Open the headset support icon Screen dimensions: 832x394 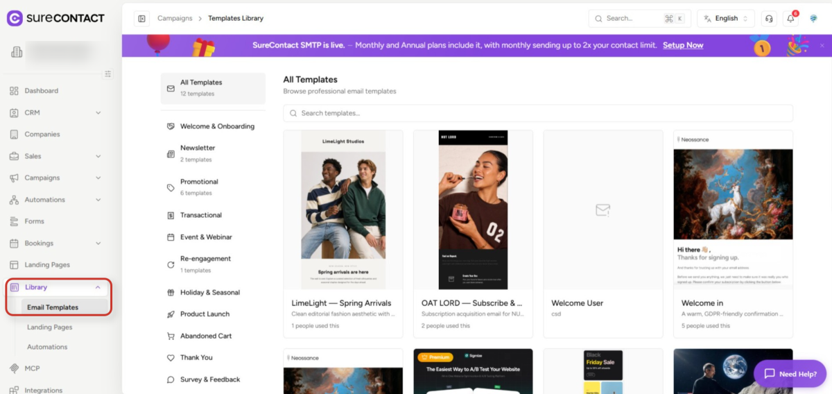tap(768, 19)
